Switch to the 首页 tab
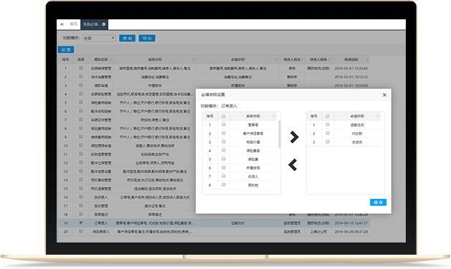This screenshot has height=269, width=451. coord(74,24)
